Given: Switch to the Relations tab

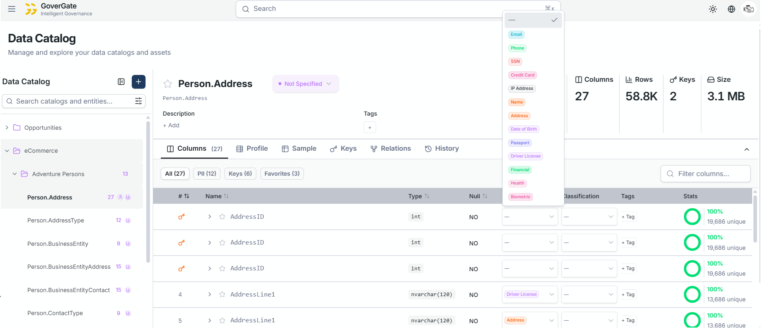Looking at the screenshot, I should (x=391, y=149).
